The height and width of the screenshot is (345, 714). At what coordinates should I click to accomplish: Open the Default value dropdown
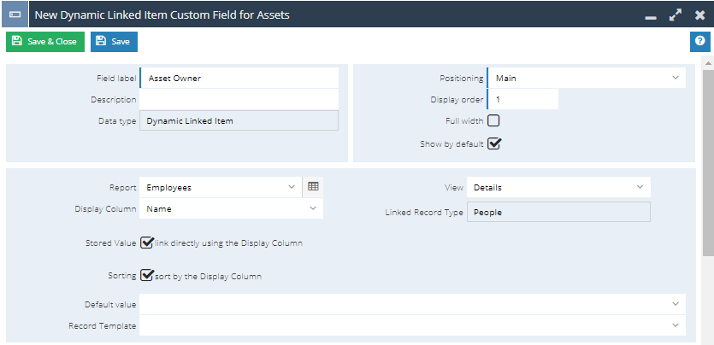tap(412, 304)
